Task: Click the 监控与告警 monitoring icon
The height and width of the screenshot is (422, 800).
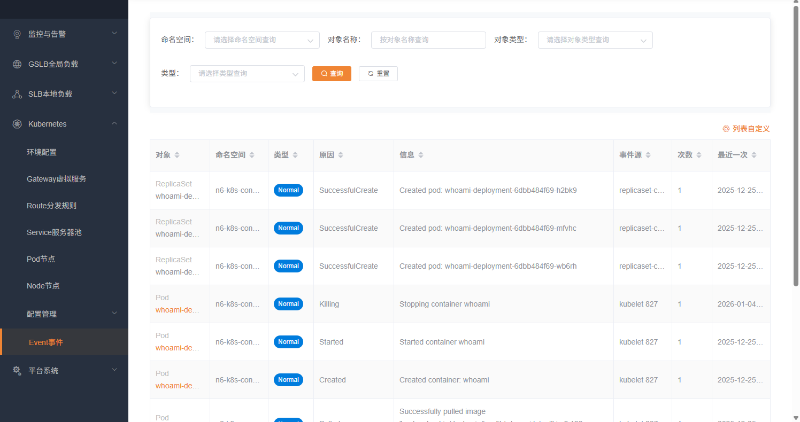Action: pos(16,34)
